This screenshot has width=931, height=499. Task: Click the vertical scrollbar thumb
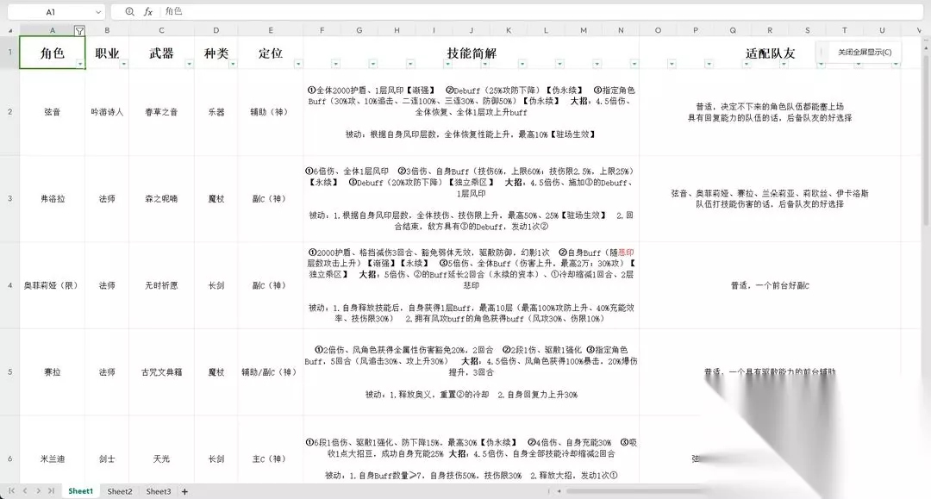(926, 138)
